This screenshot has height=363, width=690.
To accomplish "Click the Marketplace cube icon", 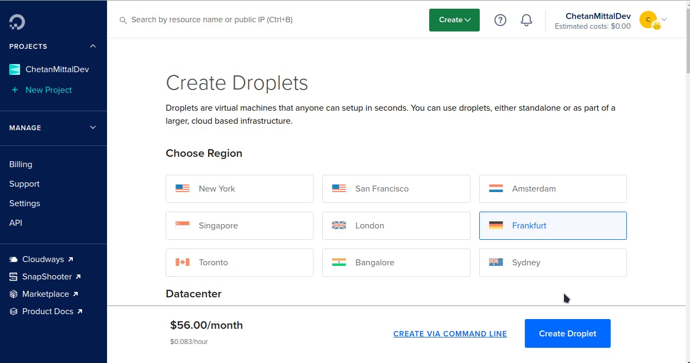I will (14, 295).
